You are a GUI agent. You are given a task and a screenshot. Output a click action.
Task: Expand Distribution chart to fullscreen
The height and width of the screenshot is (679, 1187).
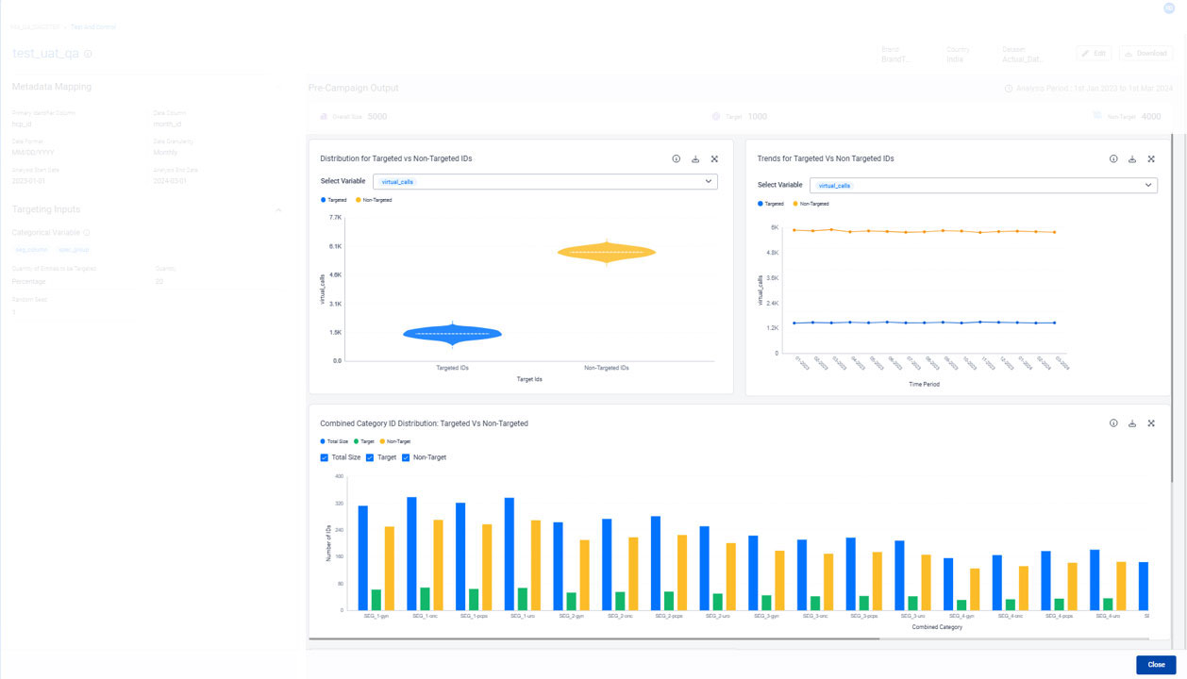(714, 159)
